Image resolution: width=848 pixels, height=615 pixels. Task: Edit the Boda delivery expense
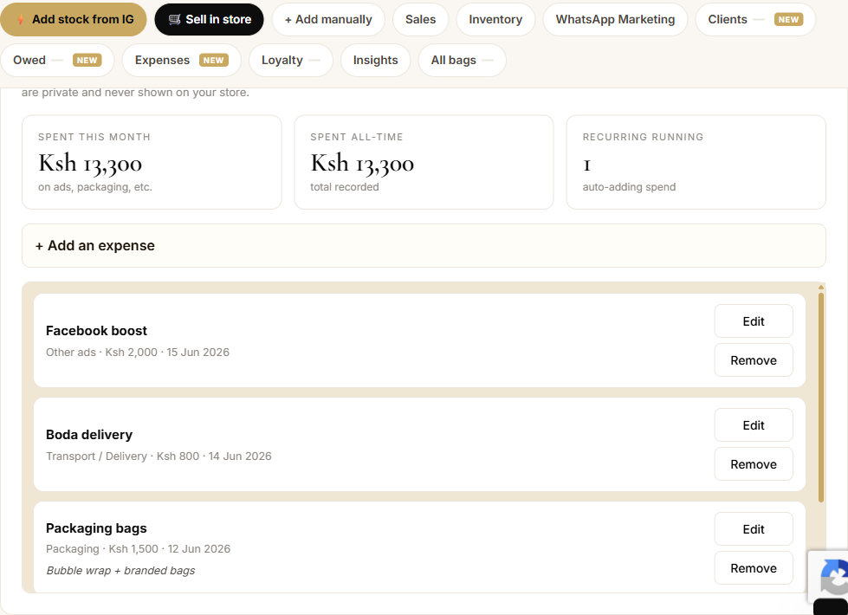754,425
